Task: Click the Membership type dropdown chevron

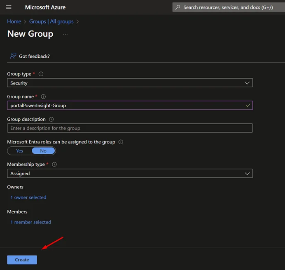Action: [x=247, y=174]
